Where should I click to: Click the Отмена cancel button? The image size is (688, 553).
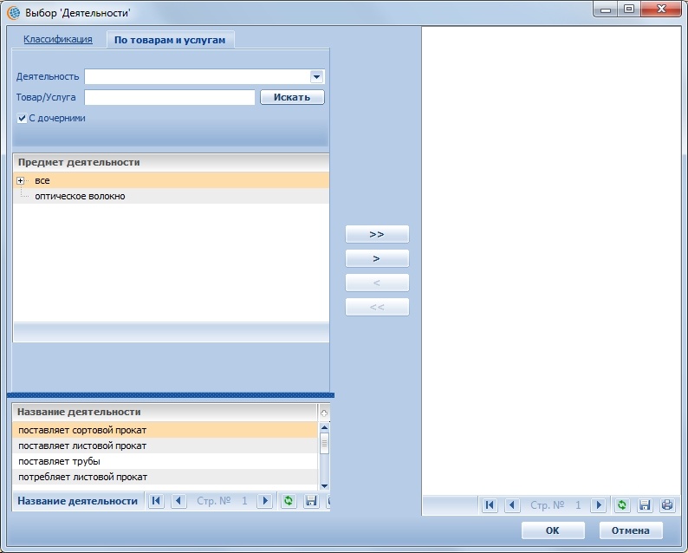tap(631, 530)
